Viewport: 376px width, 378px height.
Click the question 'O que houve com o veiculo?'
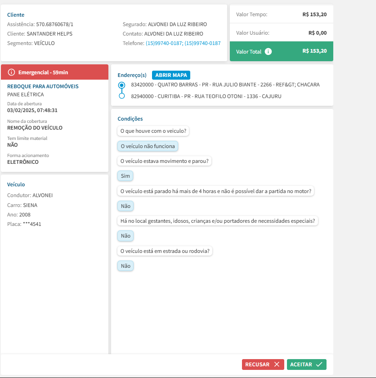tap(153, 131)
